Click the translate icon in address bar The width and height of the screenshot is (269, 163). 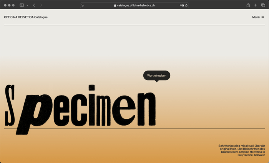click(182, 5)
